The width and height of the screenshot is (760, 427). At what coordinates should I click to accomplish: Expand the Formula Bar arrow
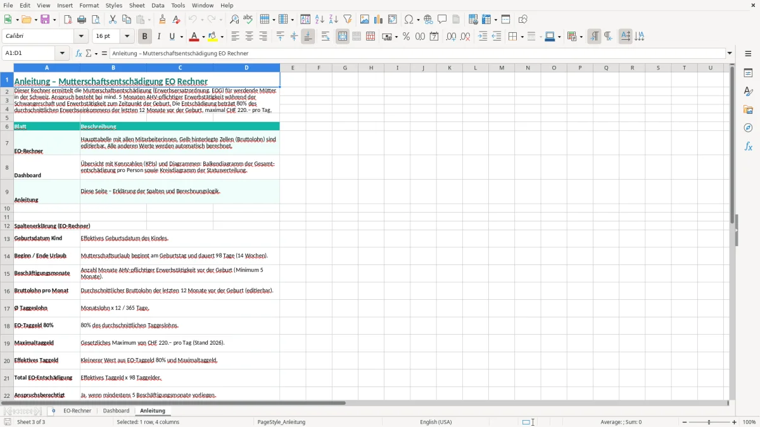tap(730, 53)
